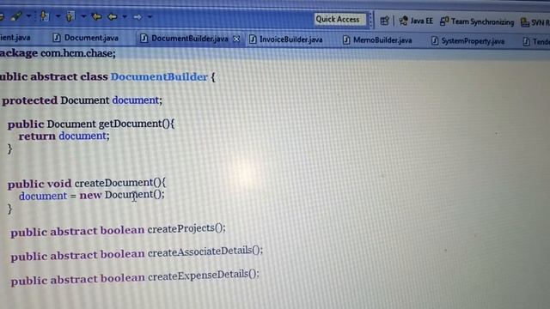Screen dimensions: 550x309
Task: Open the Next Annotation dropdown arrow
Action: click(x=58, y=16)
